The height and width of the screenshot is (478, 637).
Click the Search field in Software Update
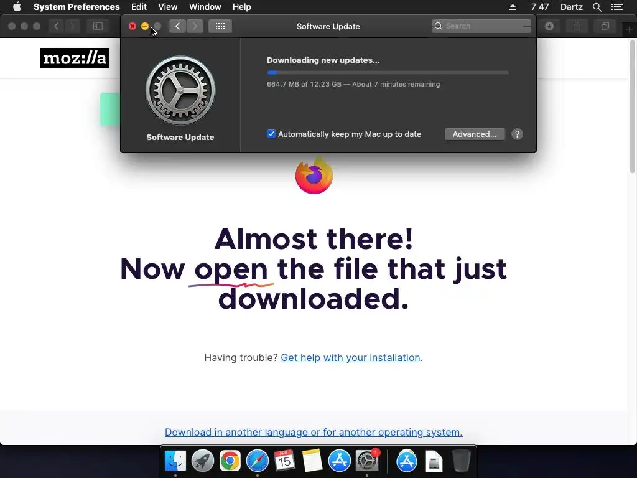point(481,26)
